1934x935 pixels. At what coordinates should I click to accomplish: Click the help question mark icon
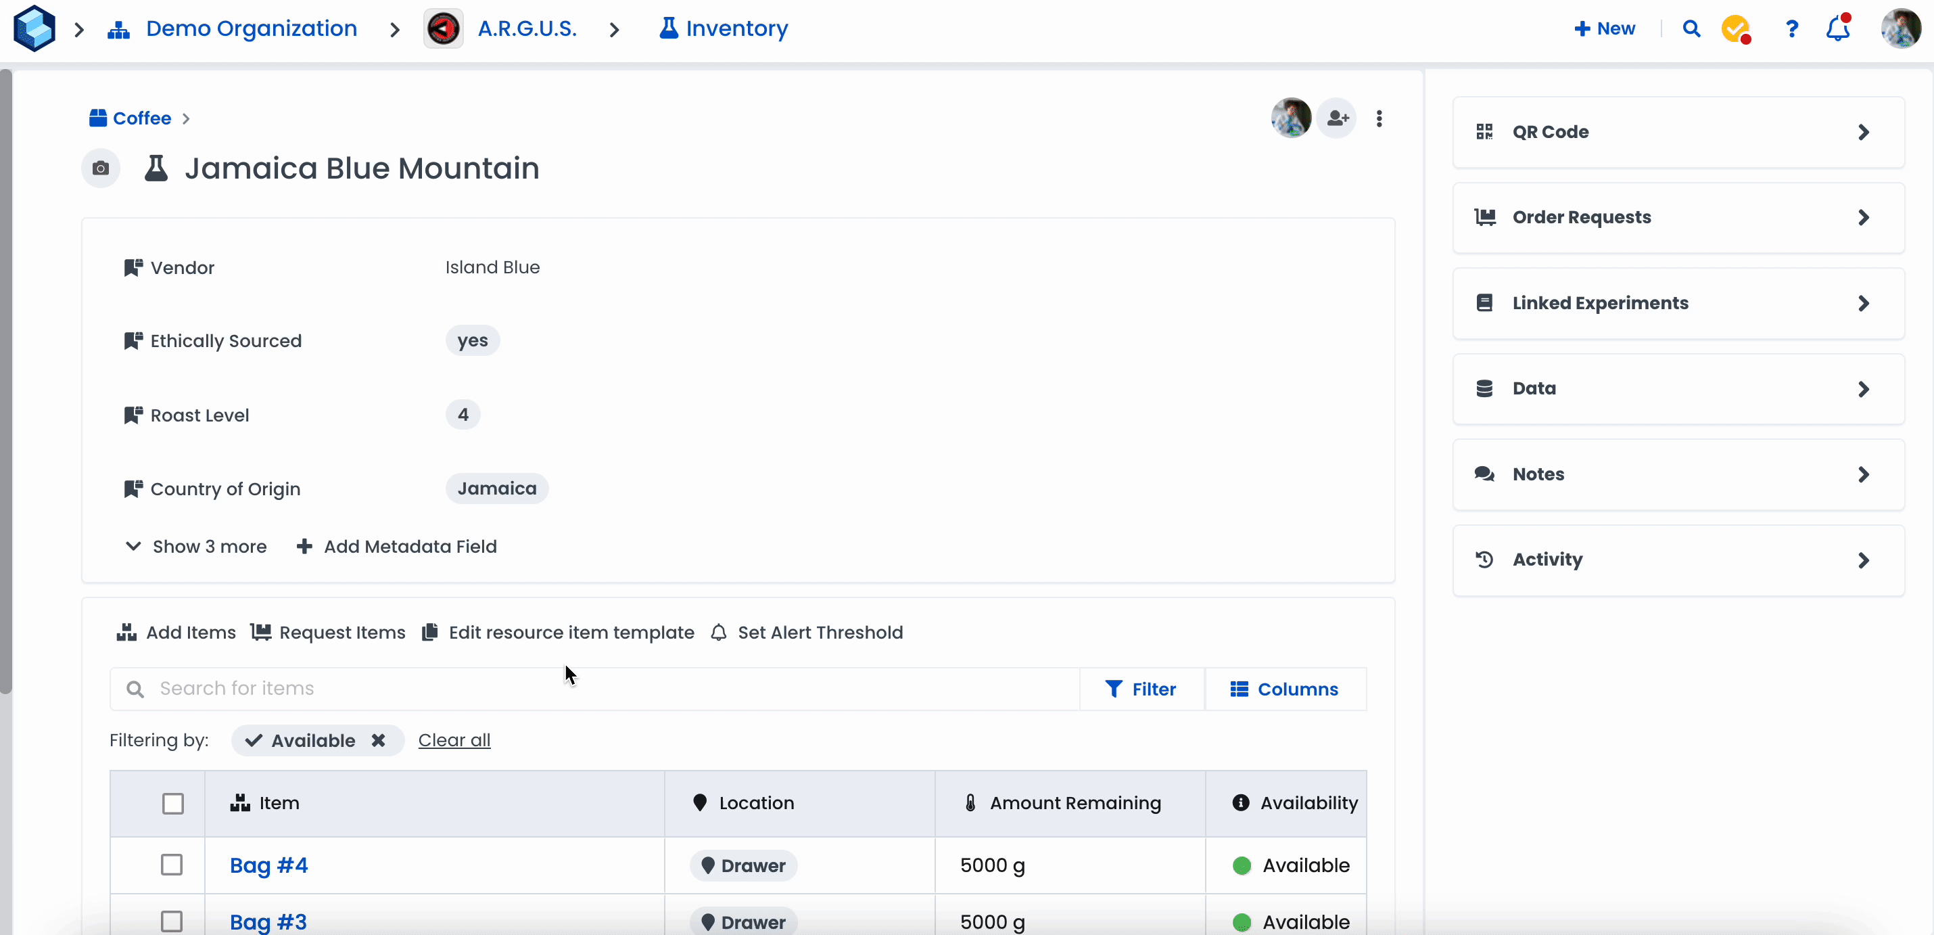1791,28
